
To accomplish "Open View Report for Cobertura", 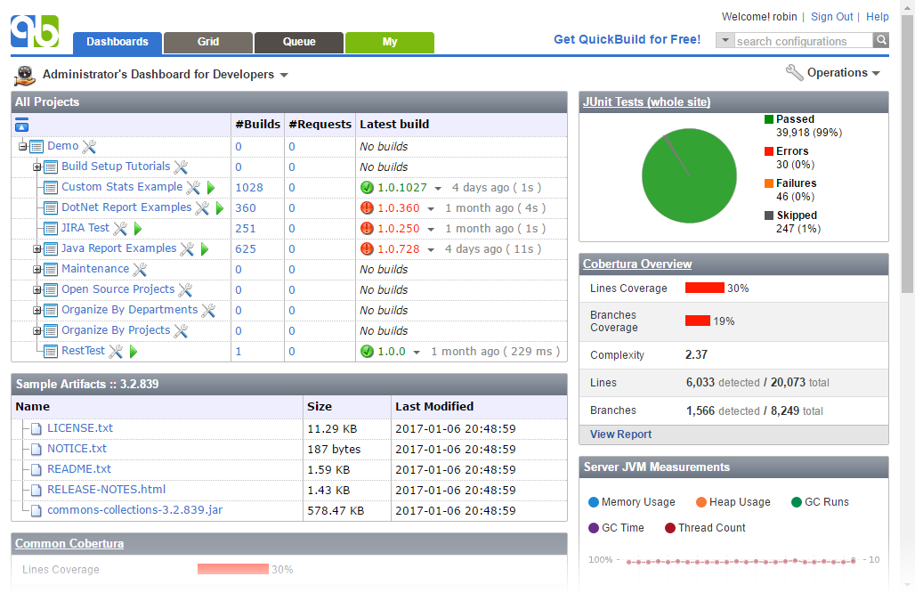I will (621, 435).
